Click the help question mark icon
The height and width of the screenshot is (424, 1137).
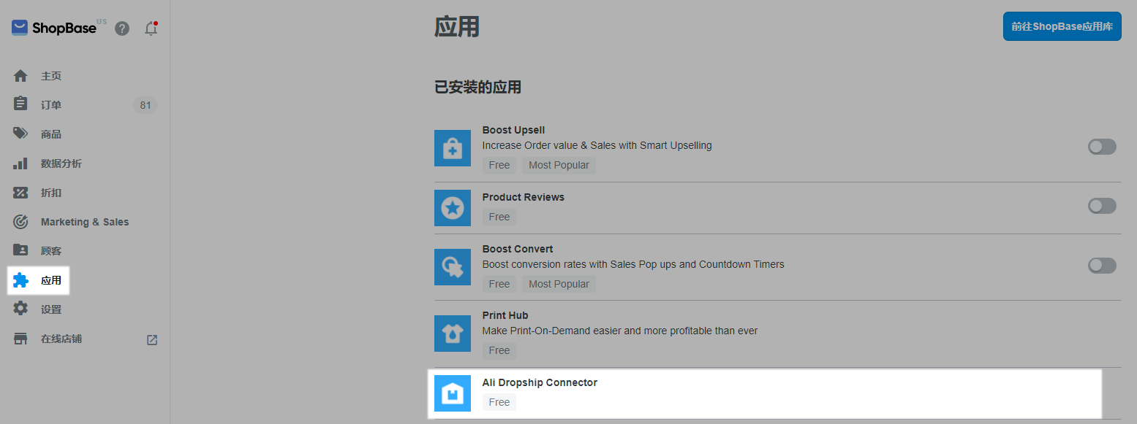click(x=122, y=28)
